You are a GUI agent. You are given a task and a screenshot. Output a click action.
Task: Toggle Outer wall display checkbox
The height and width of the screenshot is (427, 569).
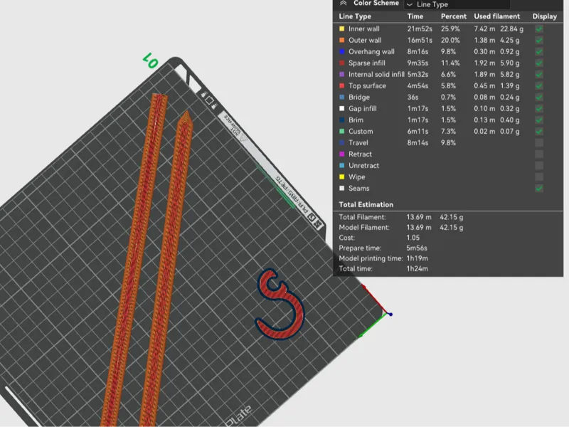(x=539, y=41)
